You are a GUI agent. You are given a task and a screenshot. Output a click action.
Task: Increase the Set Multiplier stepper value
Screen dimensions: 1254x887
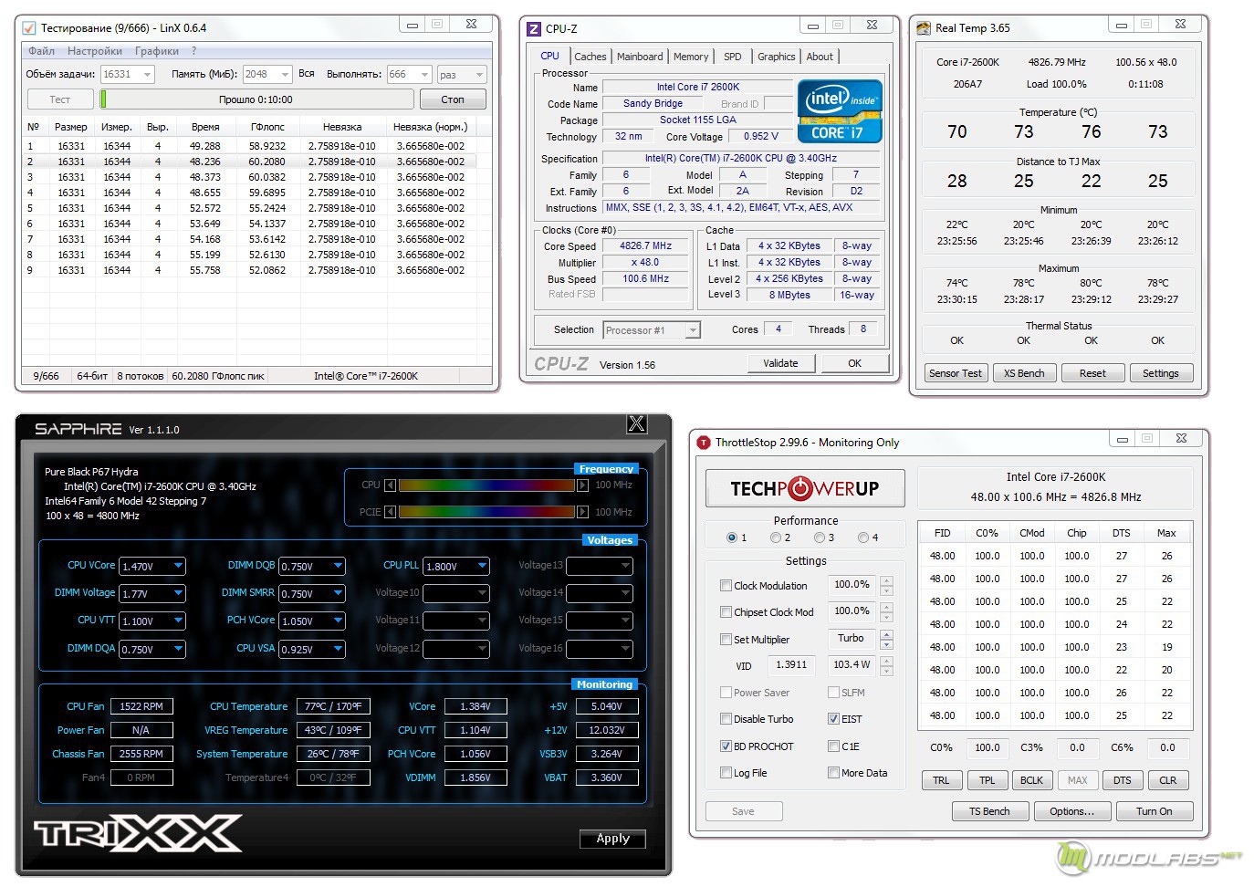(x=886, y=634)
